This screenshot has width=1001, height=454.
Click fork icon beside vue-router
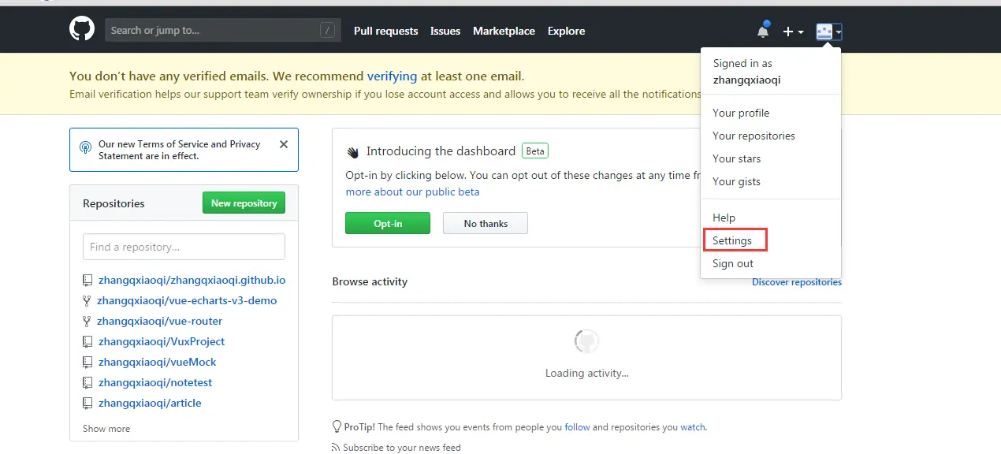[87, 322]
